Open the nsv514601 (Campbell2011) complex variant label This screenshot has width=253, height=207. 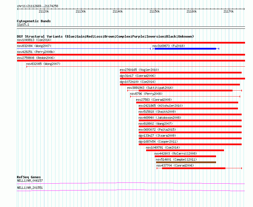[x=176, y=159]
